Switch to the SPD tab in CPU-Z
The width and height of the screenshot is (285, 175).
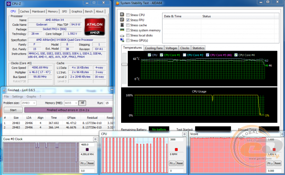64,12
